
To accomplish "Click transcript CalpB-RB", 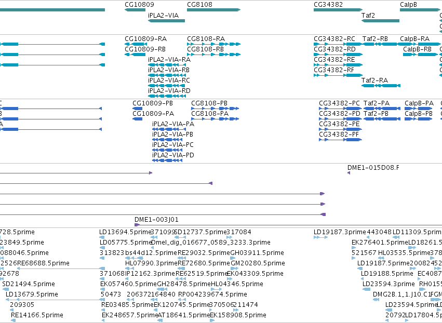I will pyautogui.click(x=417, y=49).
